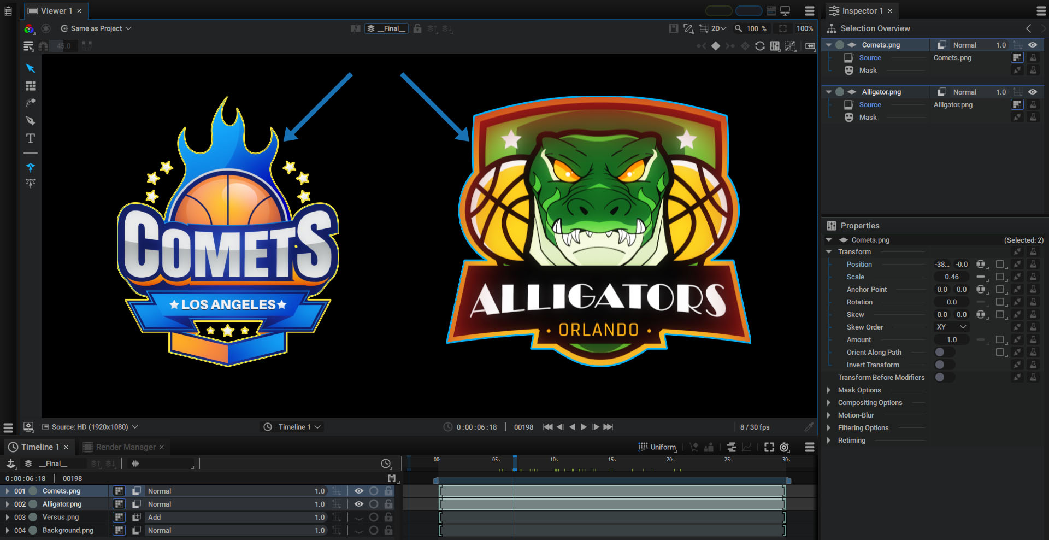Click the Position link icon in Properties
This screenshot has height=540, width=1049.
[x=981, y=264]
